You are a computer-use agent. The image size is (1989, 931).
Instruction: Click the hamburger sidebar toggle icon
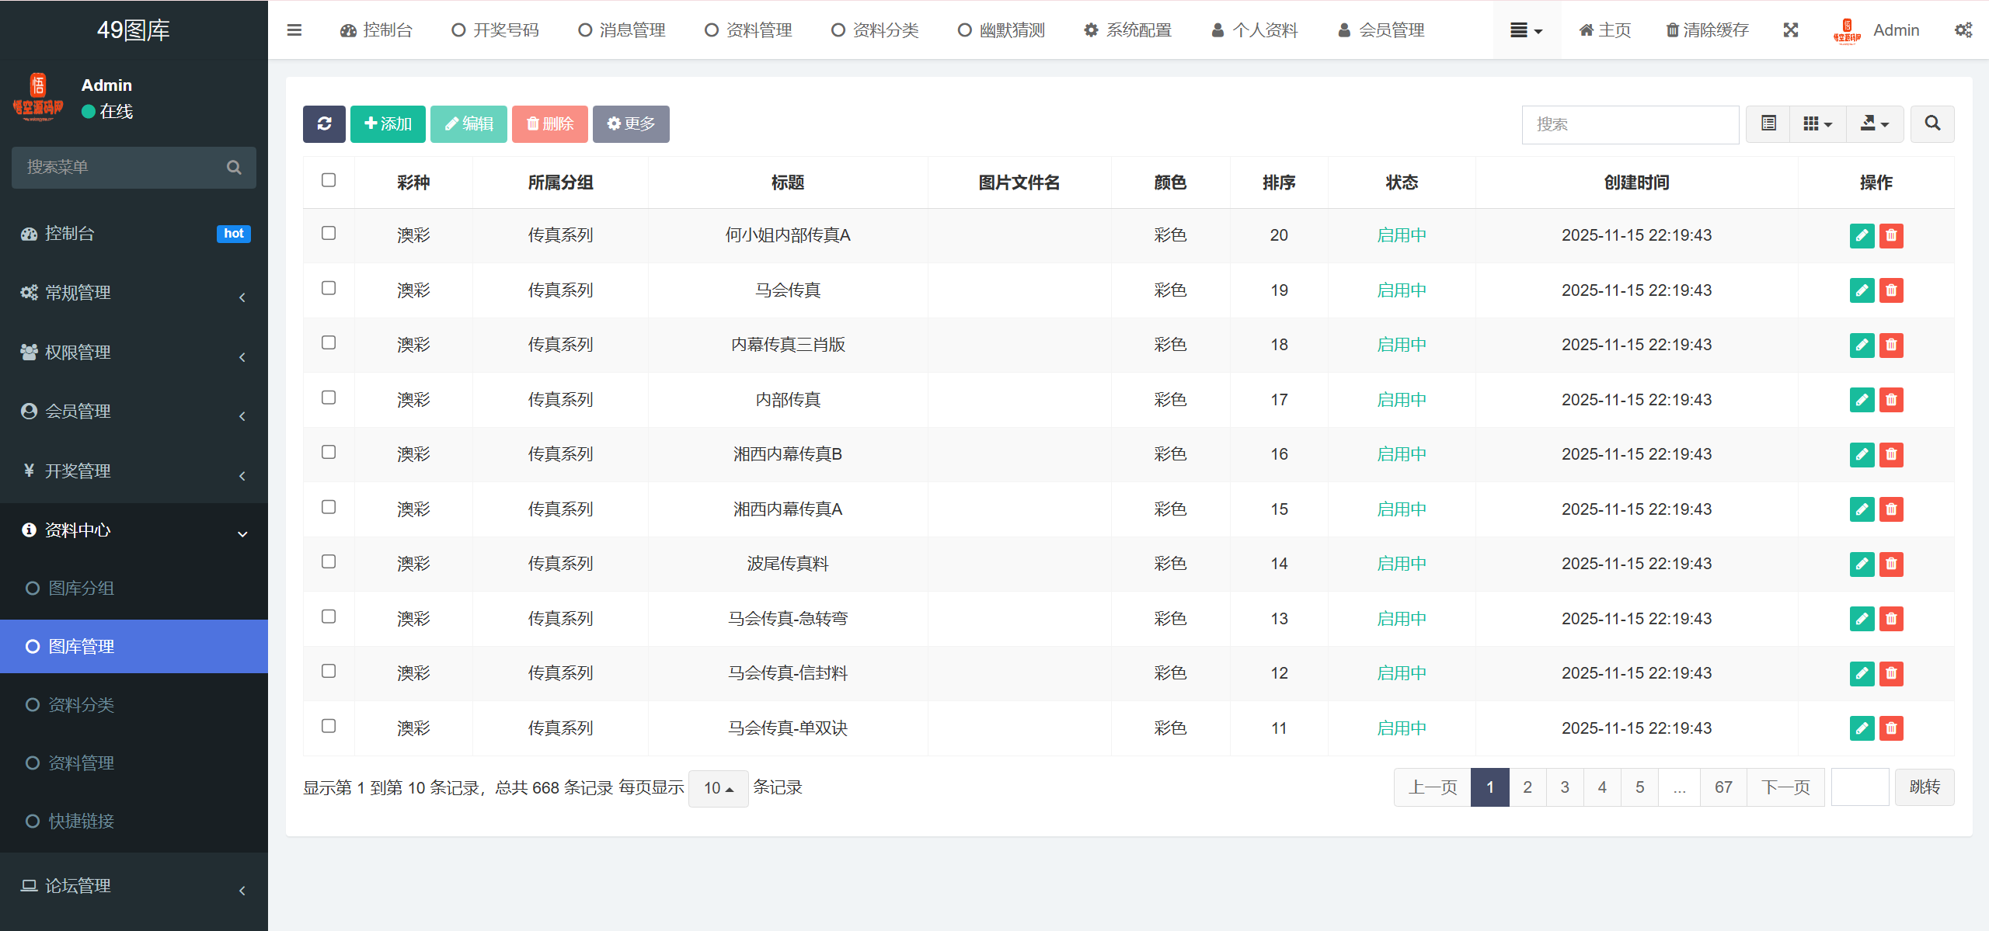click(294, 30)
